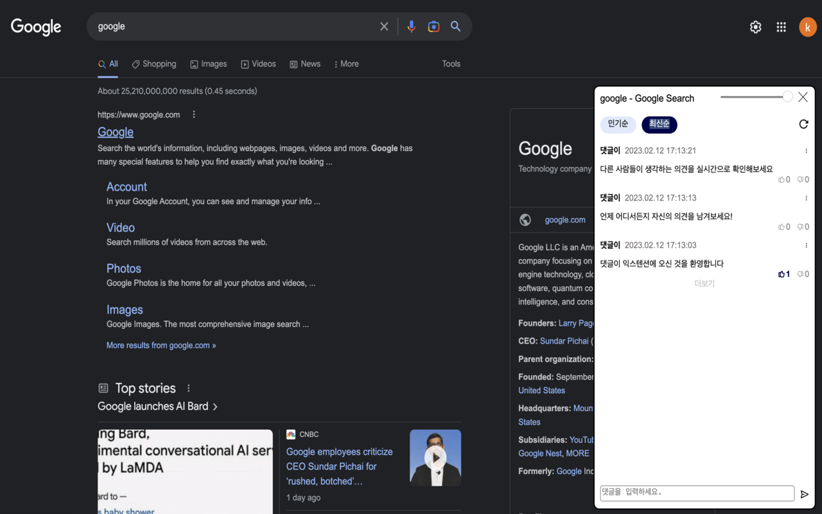This screenshot has height=514, width=822.
Task: Dislike the 17:13:13 comment
Action: 803,227
